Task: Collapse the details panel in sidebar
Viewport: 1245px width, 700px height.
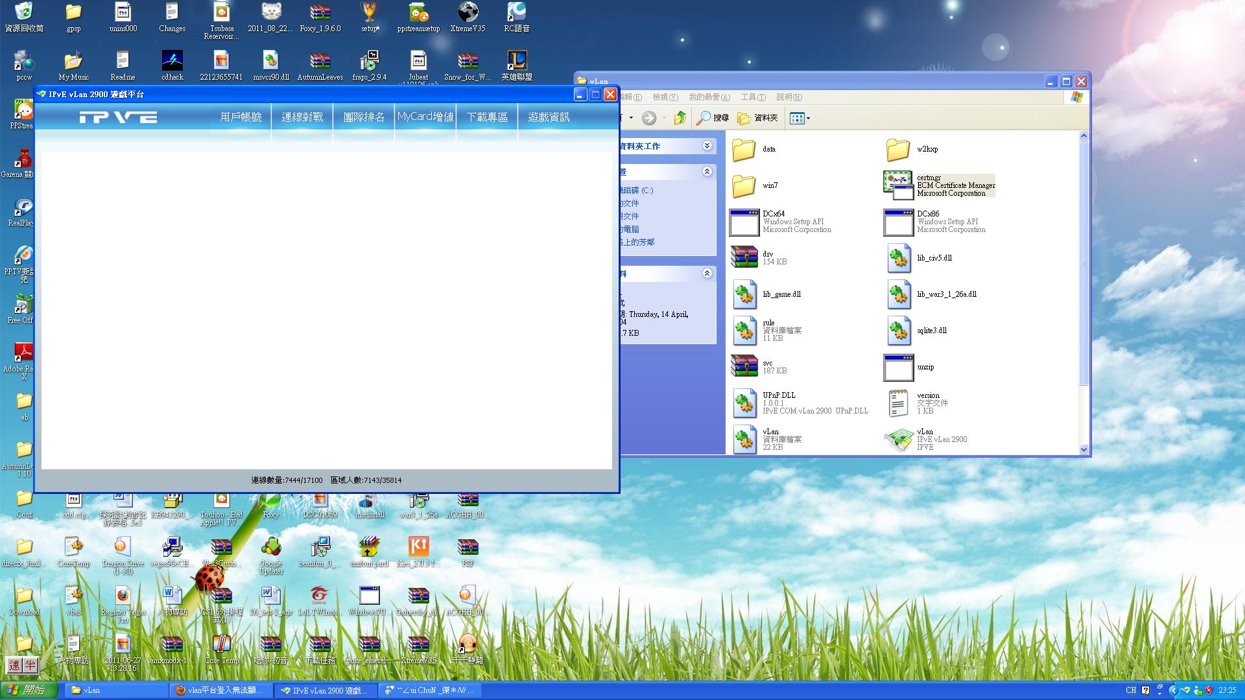Action: (x=707, y=274)
